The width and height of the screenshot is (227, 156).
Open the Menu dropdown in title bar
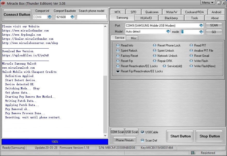click(208, 3)
